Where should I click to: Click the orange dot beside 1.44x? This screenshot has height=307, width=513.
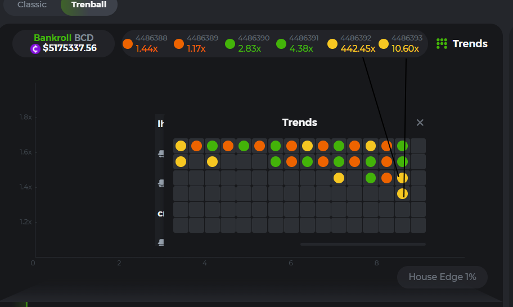(128, 44)
